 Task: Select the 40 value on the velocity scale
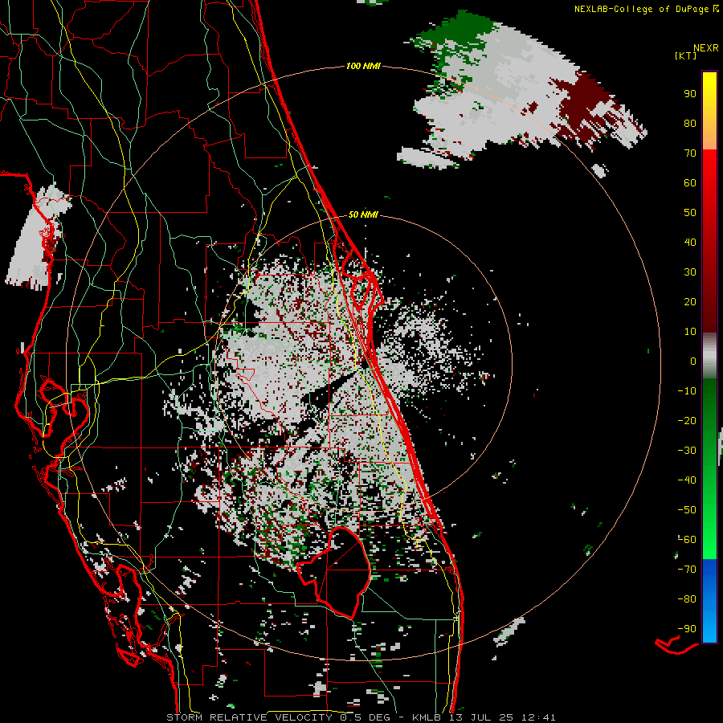[690, 242]
